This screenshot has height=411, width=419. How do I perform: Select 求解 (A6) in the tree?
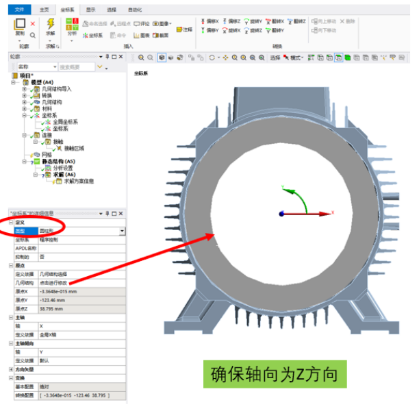(64, 175)
